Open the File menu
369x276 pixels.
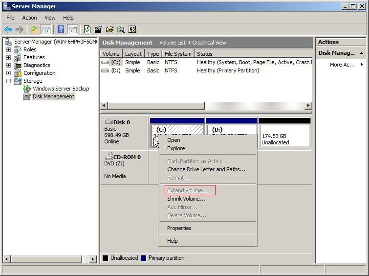(x=10, y=18)
